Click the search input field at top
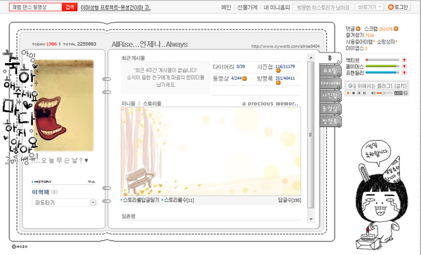 [36, 7]
